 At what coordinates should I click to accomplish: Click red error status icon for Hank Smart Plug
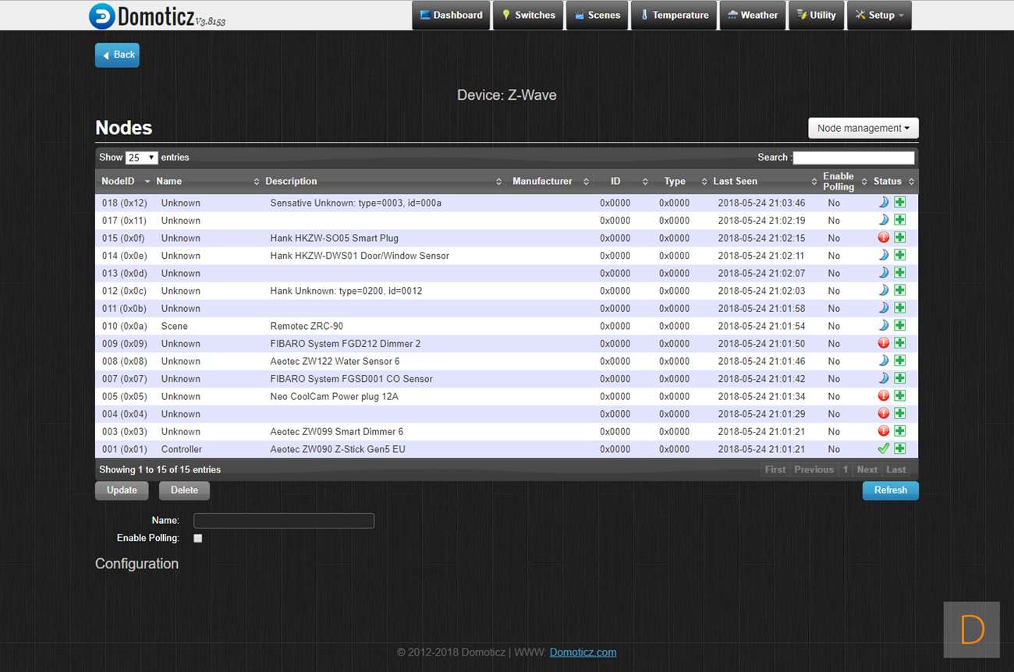point(883,238)
